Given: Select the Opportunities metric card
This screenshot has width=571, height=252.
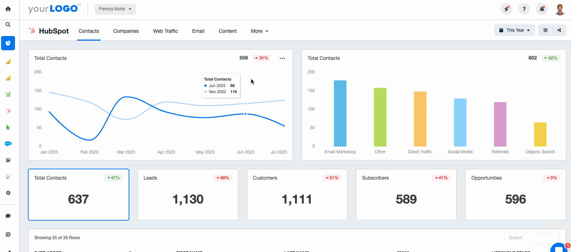Looking at the screenshot, I should pyautogui.click(x=515, y=195).
